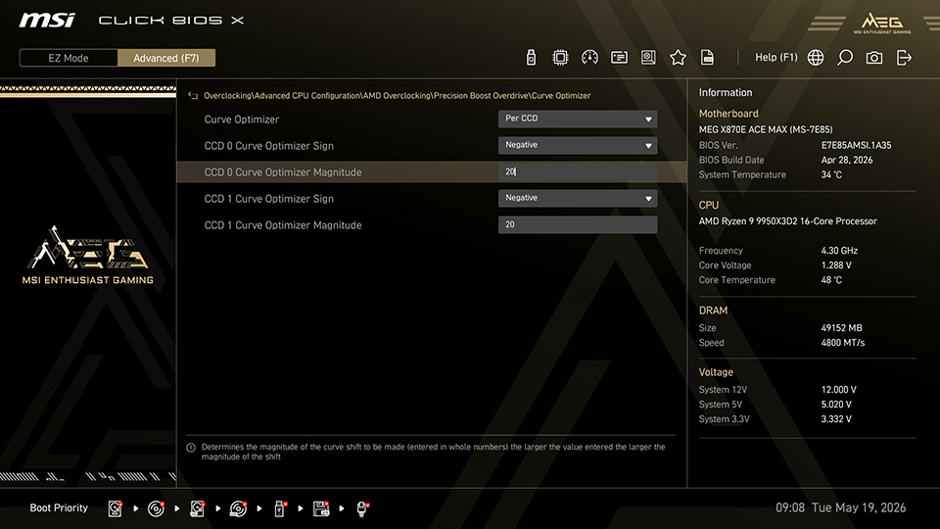
Task: Select the network cable boot icon
Action: pyautogui.click(x=362, y=508)
